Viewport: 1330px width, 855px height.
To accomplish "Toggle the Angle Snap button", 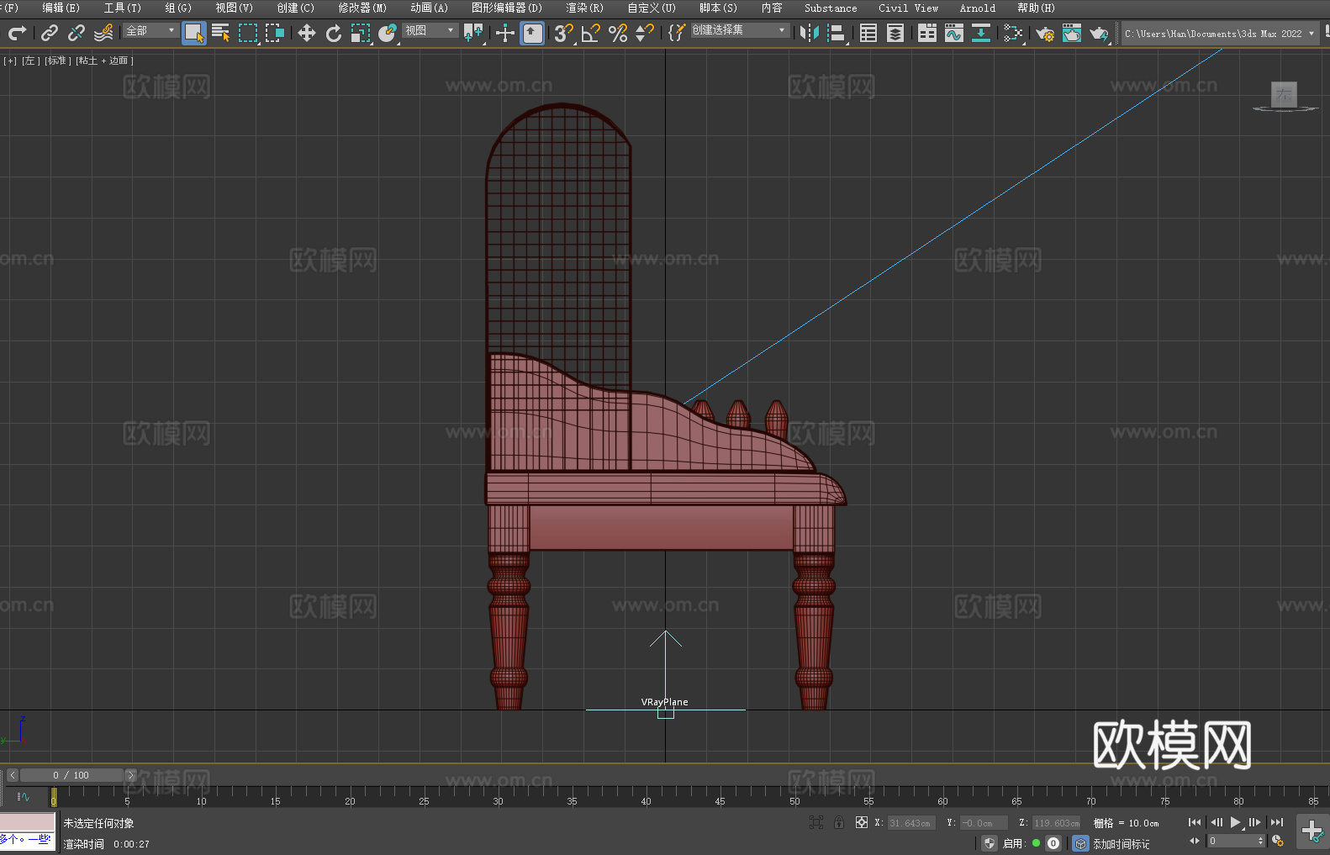I will click(591, 33).
